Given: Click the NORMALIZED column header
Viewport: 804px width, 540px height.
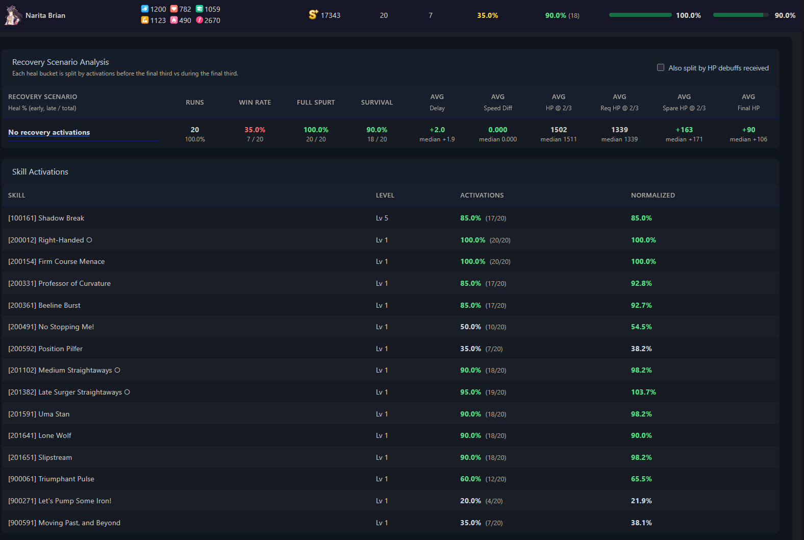Looking at the screenshot, I should click(x=653, y=195).
